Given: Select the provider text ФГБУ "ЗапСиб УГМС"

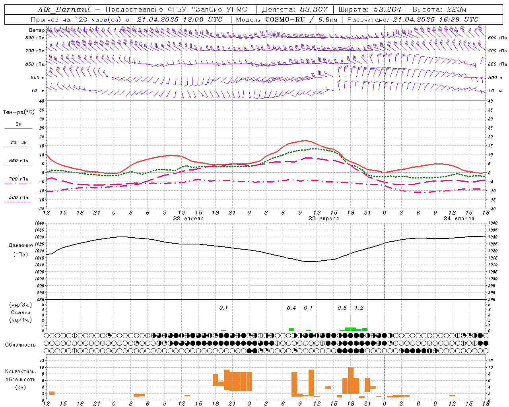Looking at the screenshot, I should pos(210,10).
